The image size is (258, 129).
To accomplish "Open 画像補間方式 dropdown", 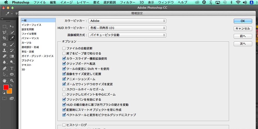I will click(127, 35).
